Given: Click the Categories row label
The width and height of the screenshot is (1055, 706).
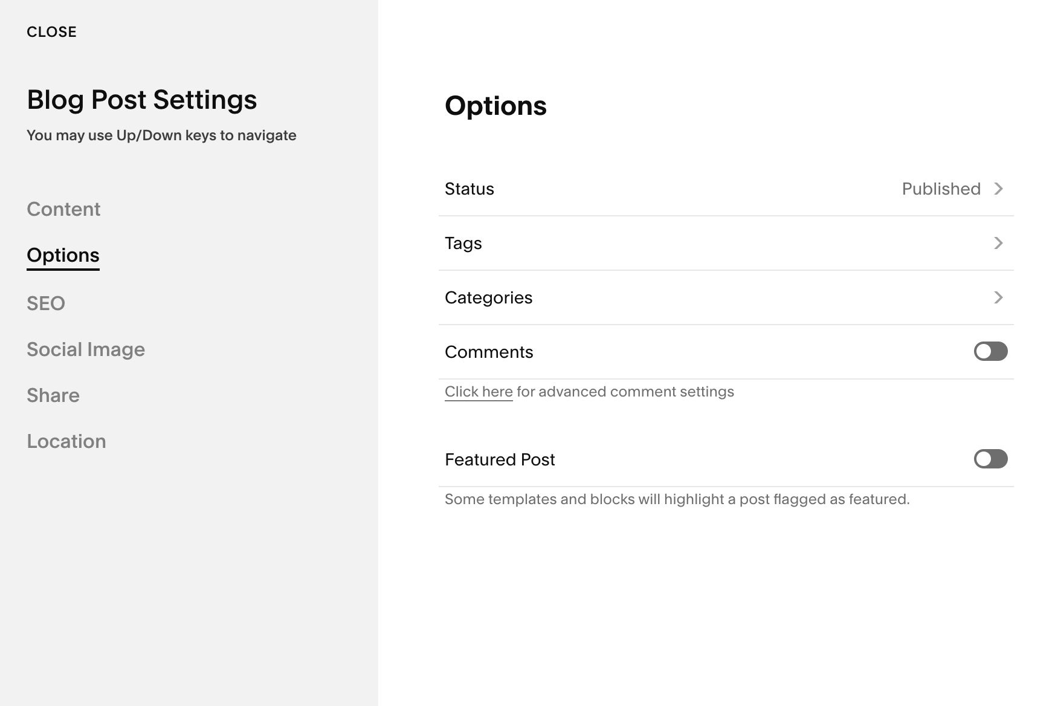Looking at the screenshot, I should (x=488, y=297).
